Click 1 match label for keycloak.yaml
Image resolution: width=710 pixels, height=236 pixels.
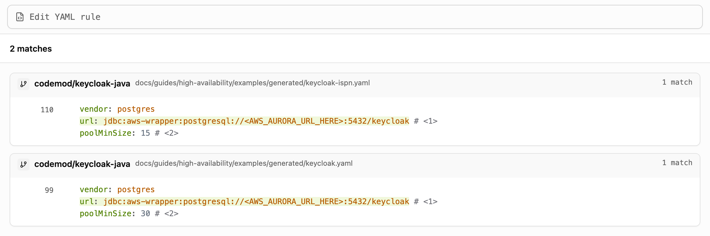point(677,163)
